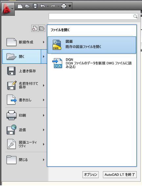Image resolution: width=142 pixels, height=186 pixels.
Task: Click the Save diskette icon in quick access toolbar
Action: pyautogui.click(x=35, y=6)
